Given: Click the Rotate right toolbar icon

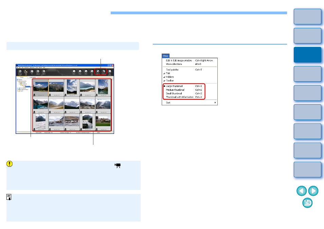Looking at the screenshot, I should (104, 71).
